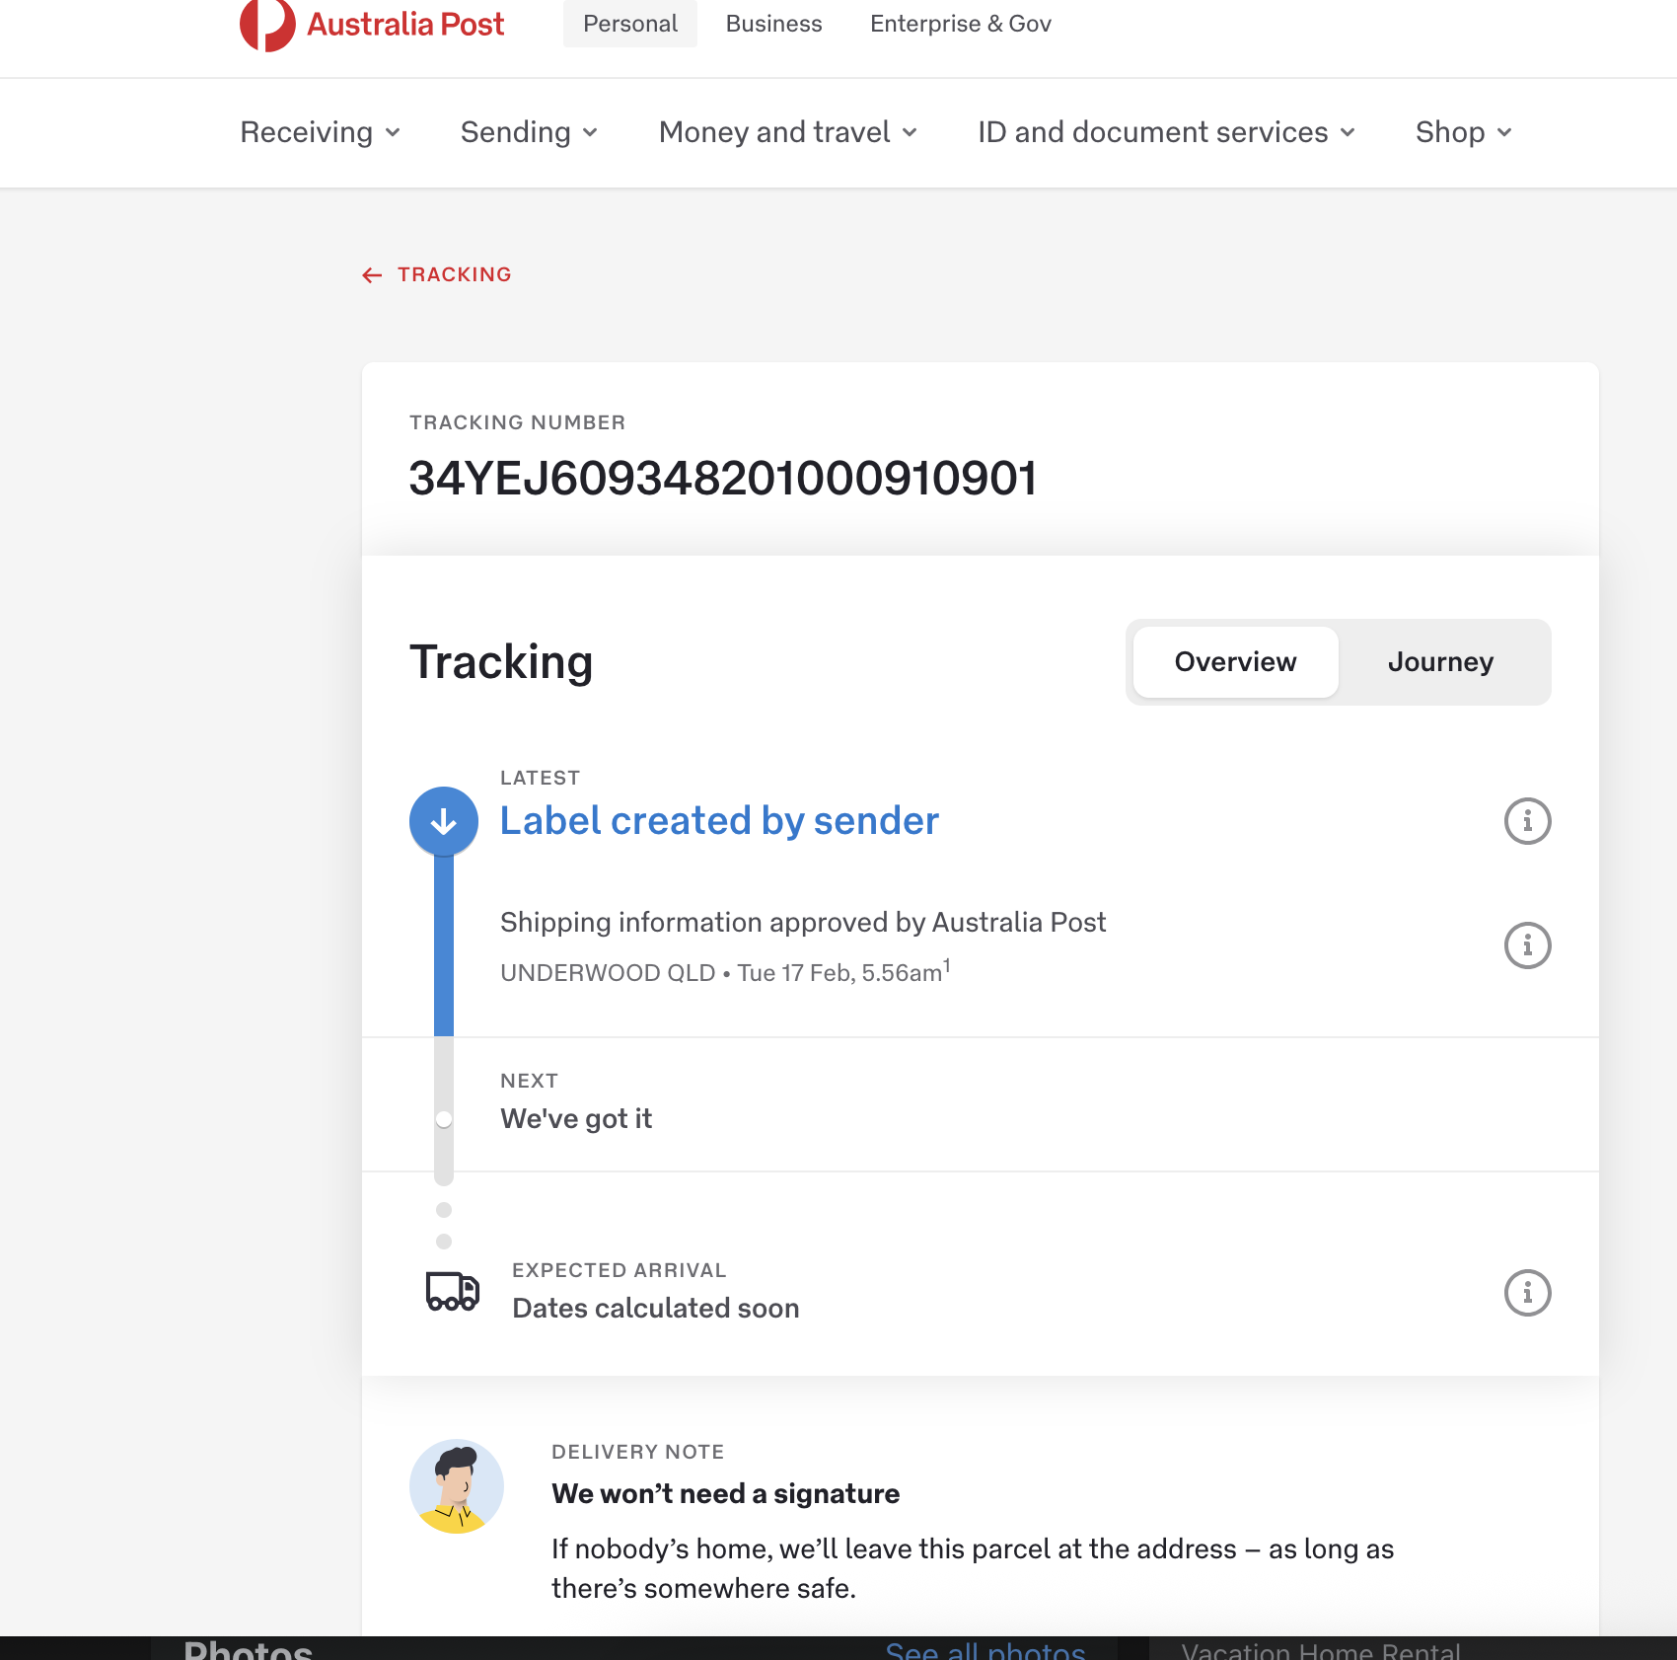1677x1660 pixels.
Task: Open Enterprise & Gov section
Action: tap(961, 24)
